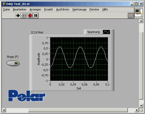Viewport: 145px width, 114px height.
Task: Click the Polar logo image
Action: (27, 96)
